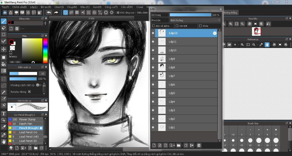Viewport: 292px width, 156px height.
Task: Click the Undo arrow
Action: 49,13
